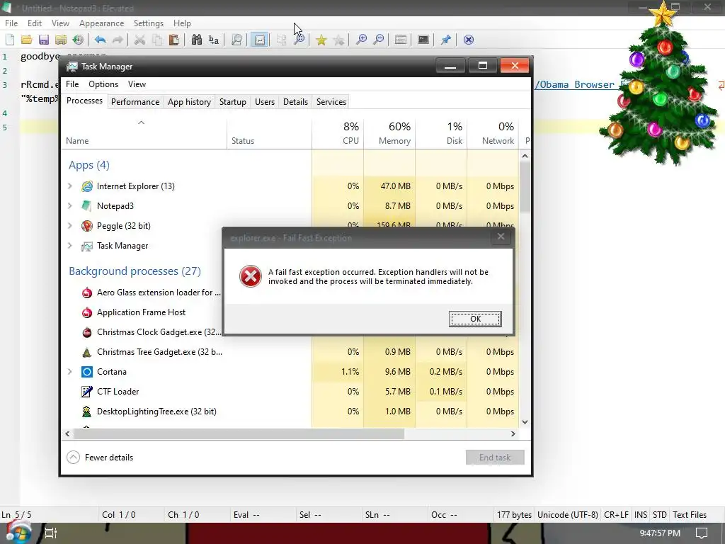This screenshot has width=725, height=544.
Task: Click the black command prompt console icon
Action: 423,40
